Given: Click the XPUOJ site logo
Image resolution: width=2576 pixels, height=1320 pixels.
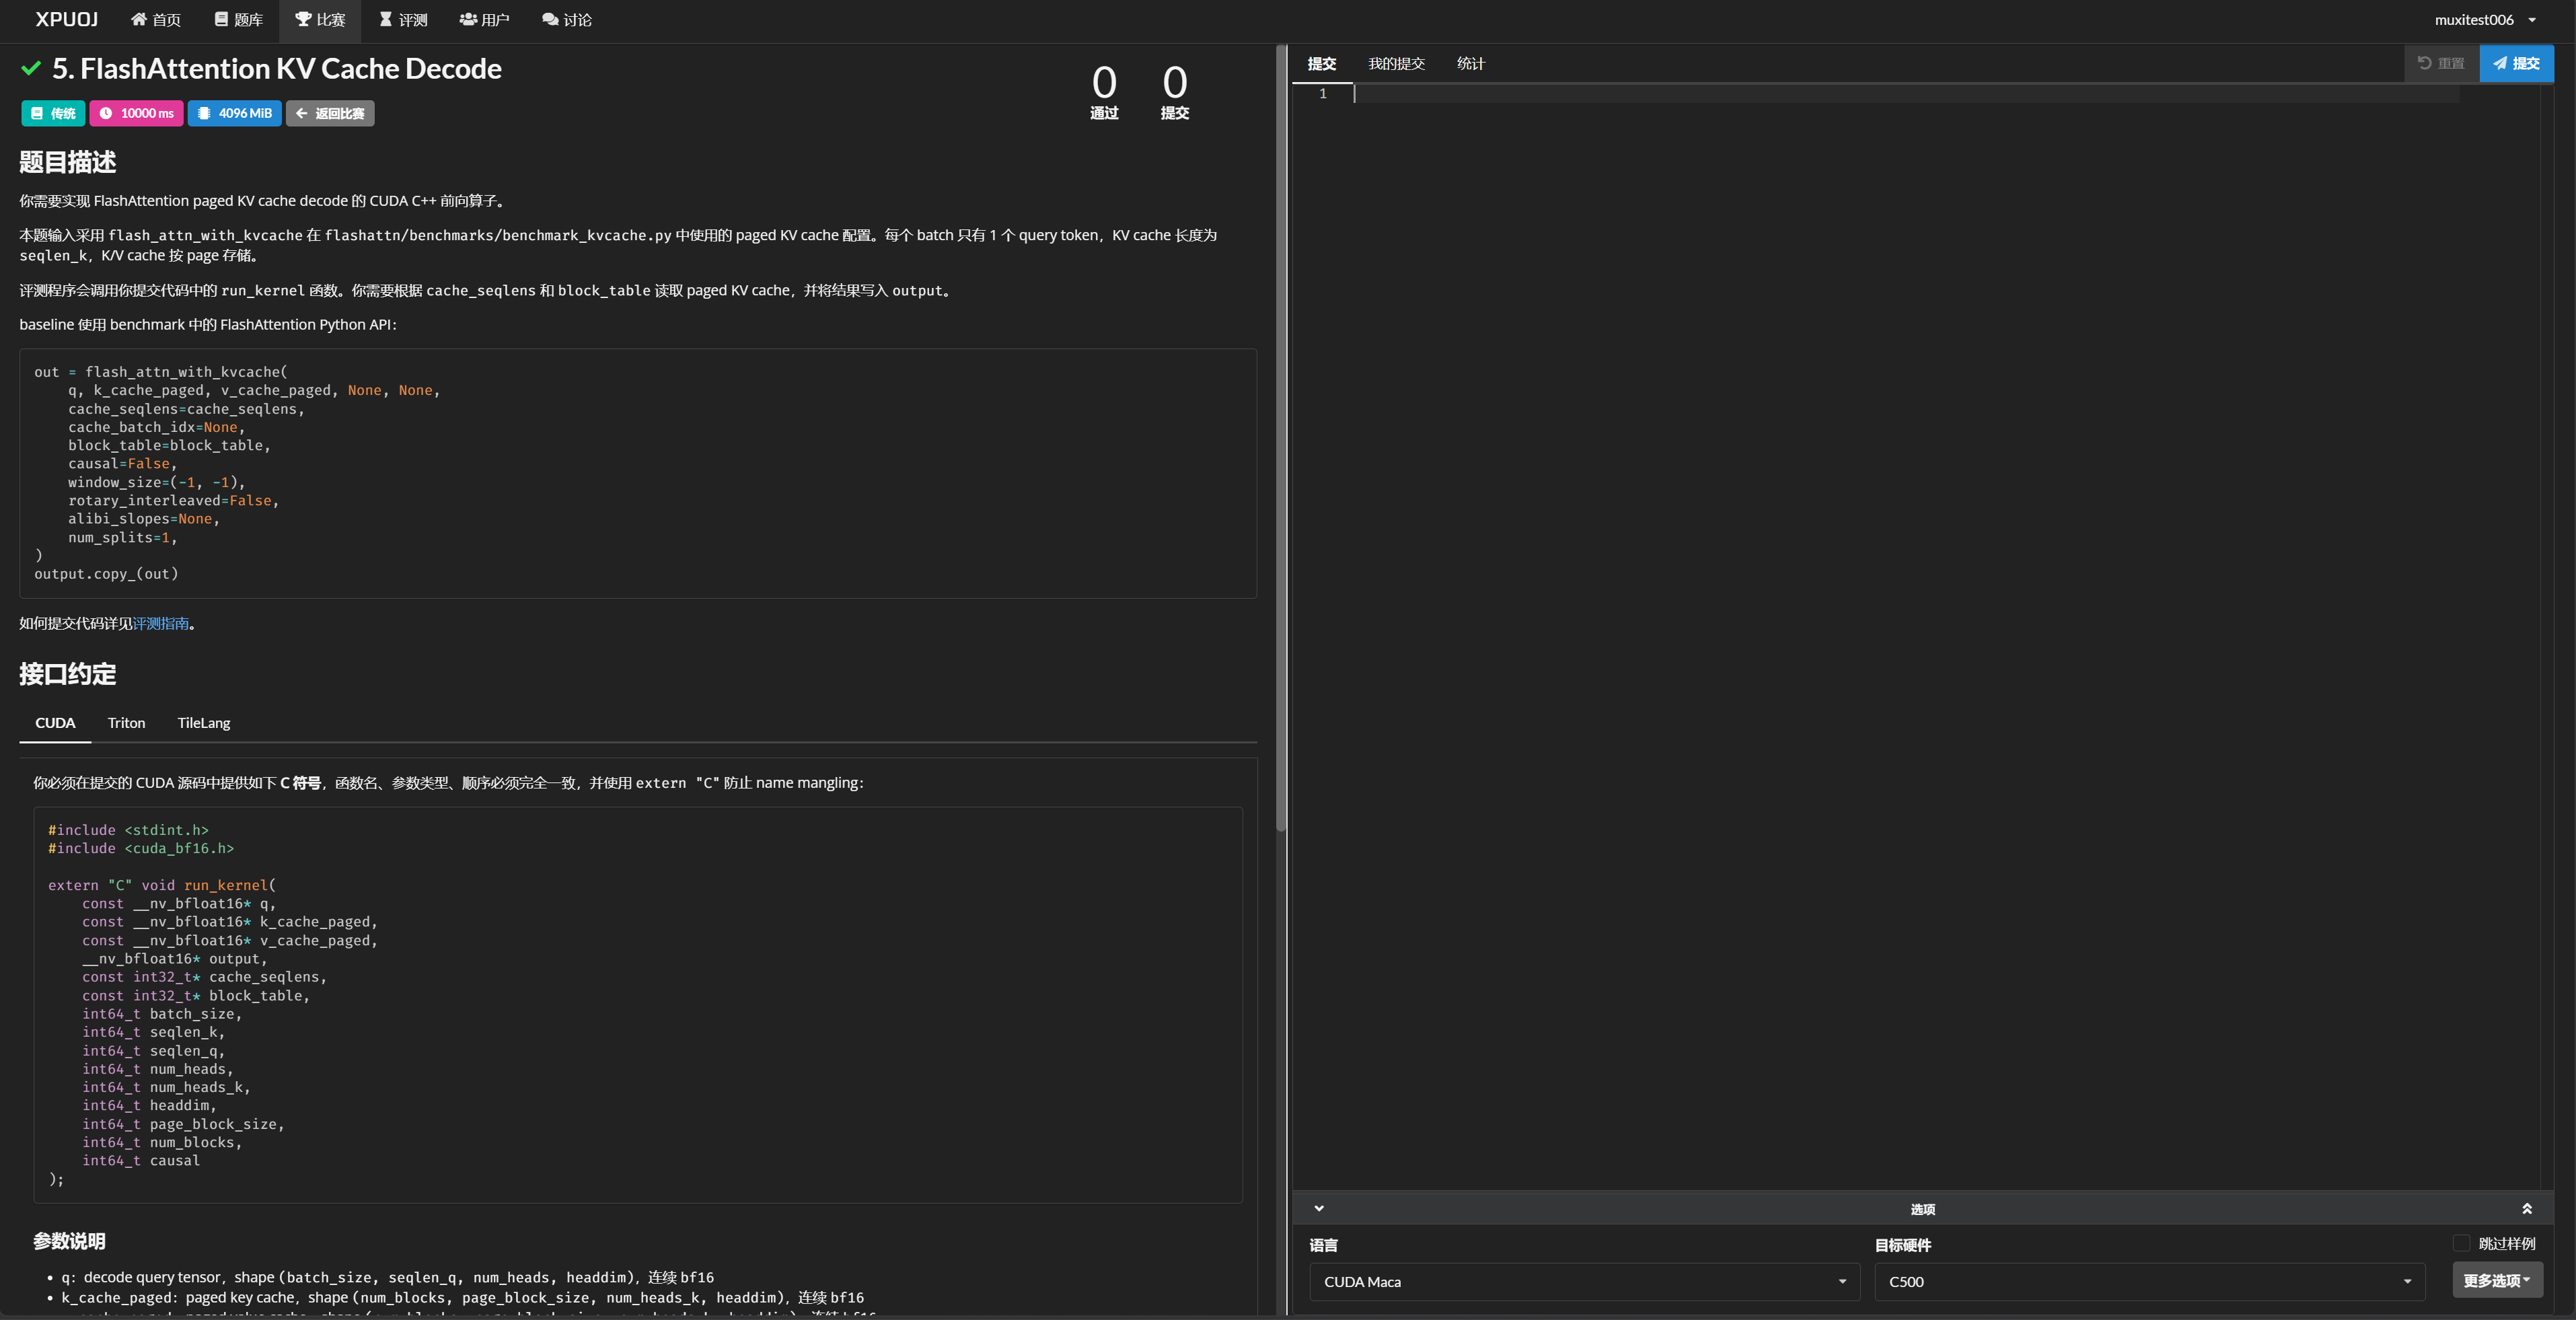Looking at the screenshot, I should (67, 20).
